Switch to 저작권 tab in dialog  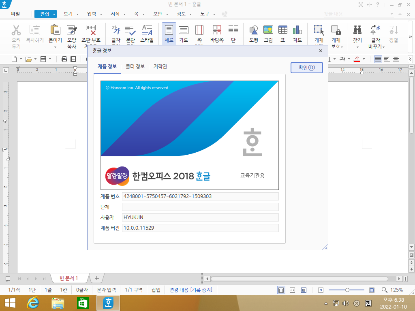point(160,67)
